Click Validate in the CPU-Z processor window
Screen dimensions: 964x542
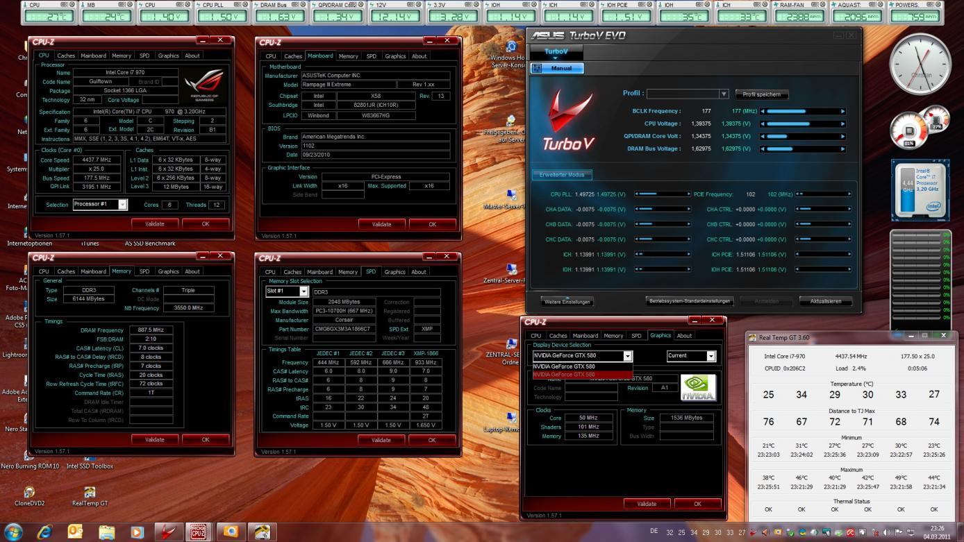coord(154,223)
